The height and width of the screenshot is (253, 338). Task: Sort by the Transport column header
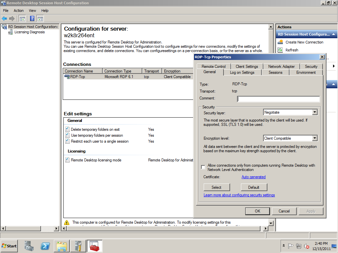[152, 71]
